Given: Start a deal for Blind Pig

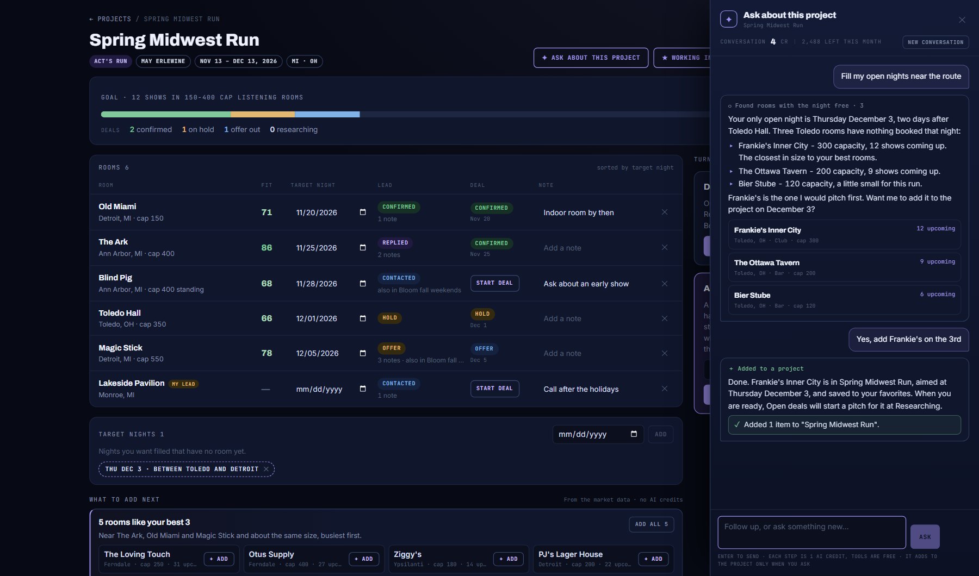Looking at the screenshot, I should (x=494, y=283).
